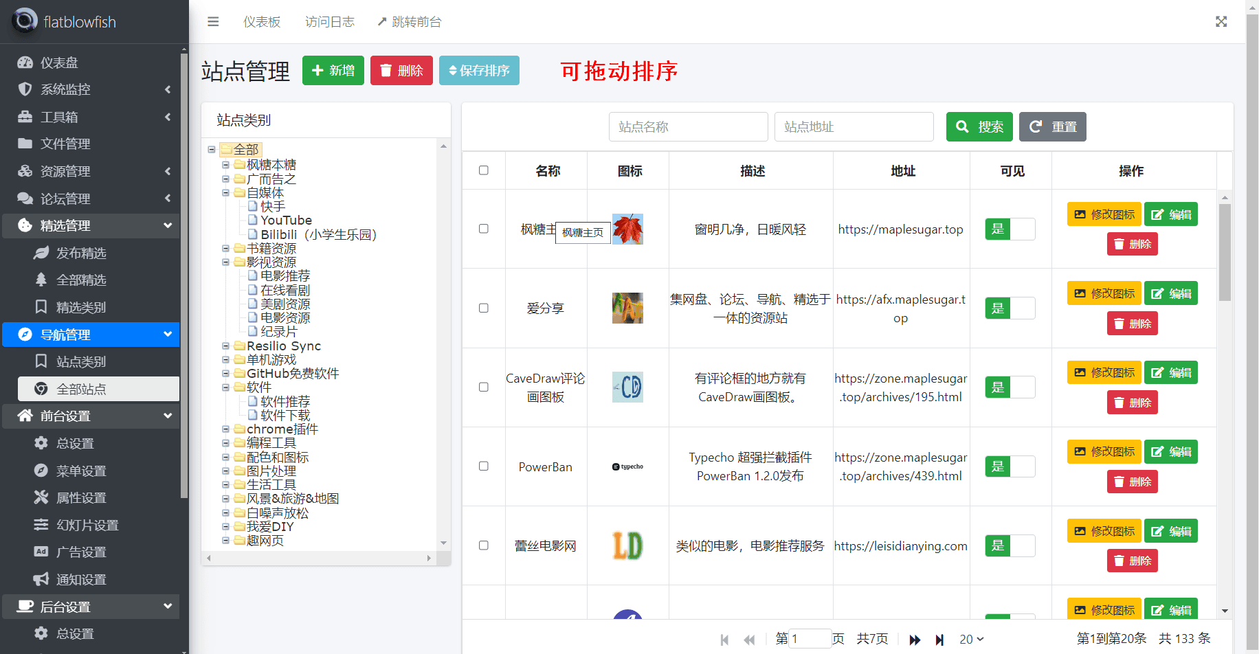
Task: Tick the checkbox for CaveDraw评论画图板 row
Action: [484, 387]
